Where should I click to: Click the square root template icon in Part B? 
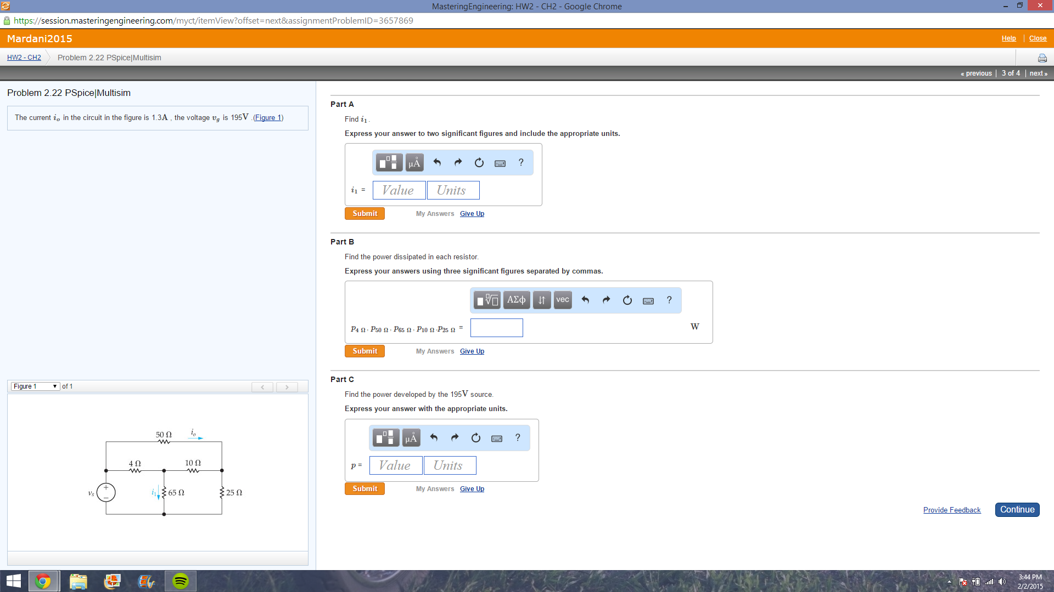pos(486,300)
